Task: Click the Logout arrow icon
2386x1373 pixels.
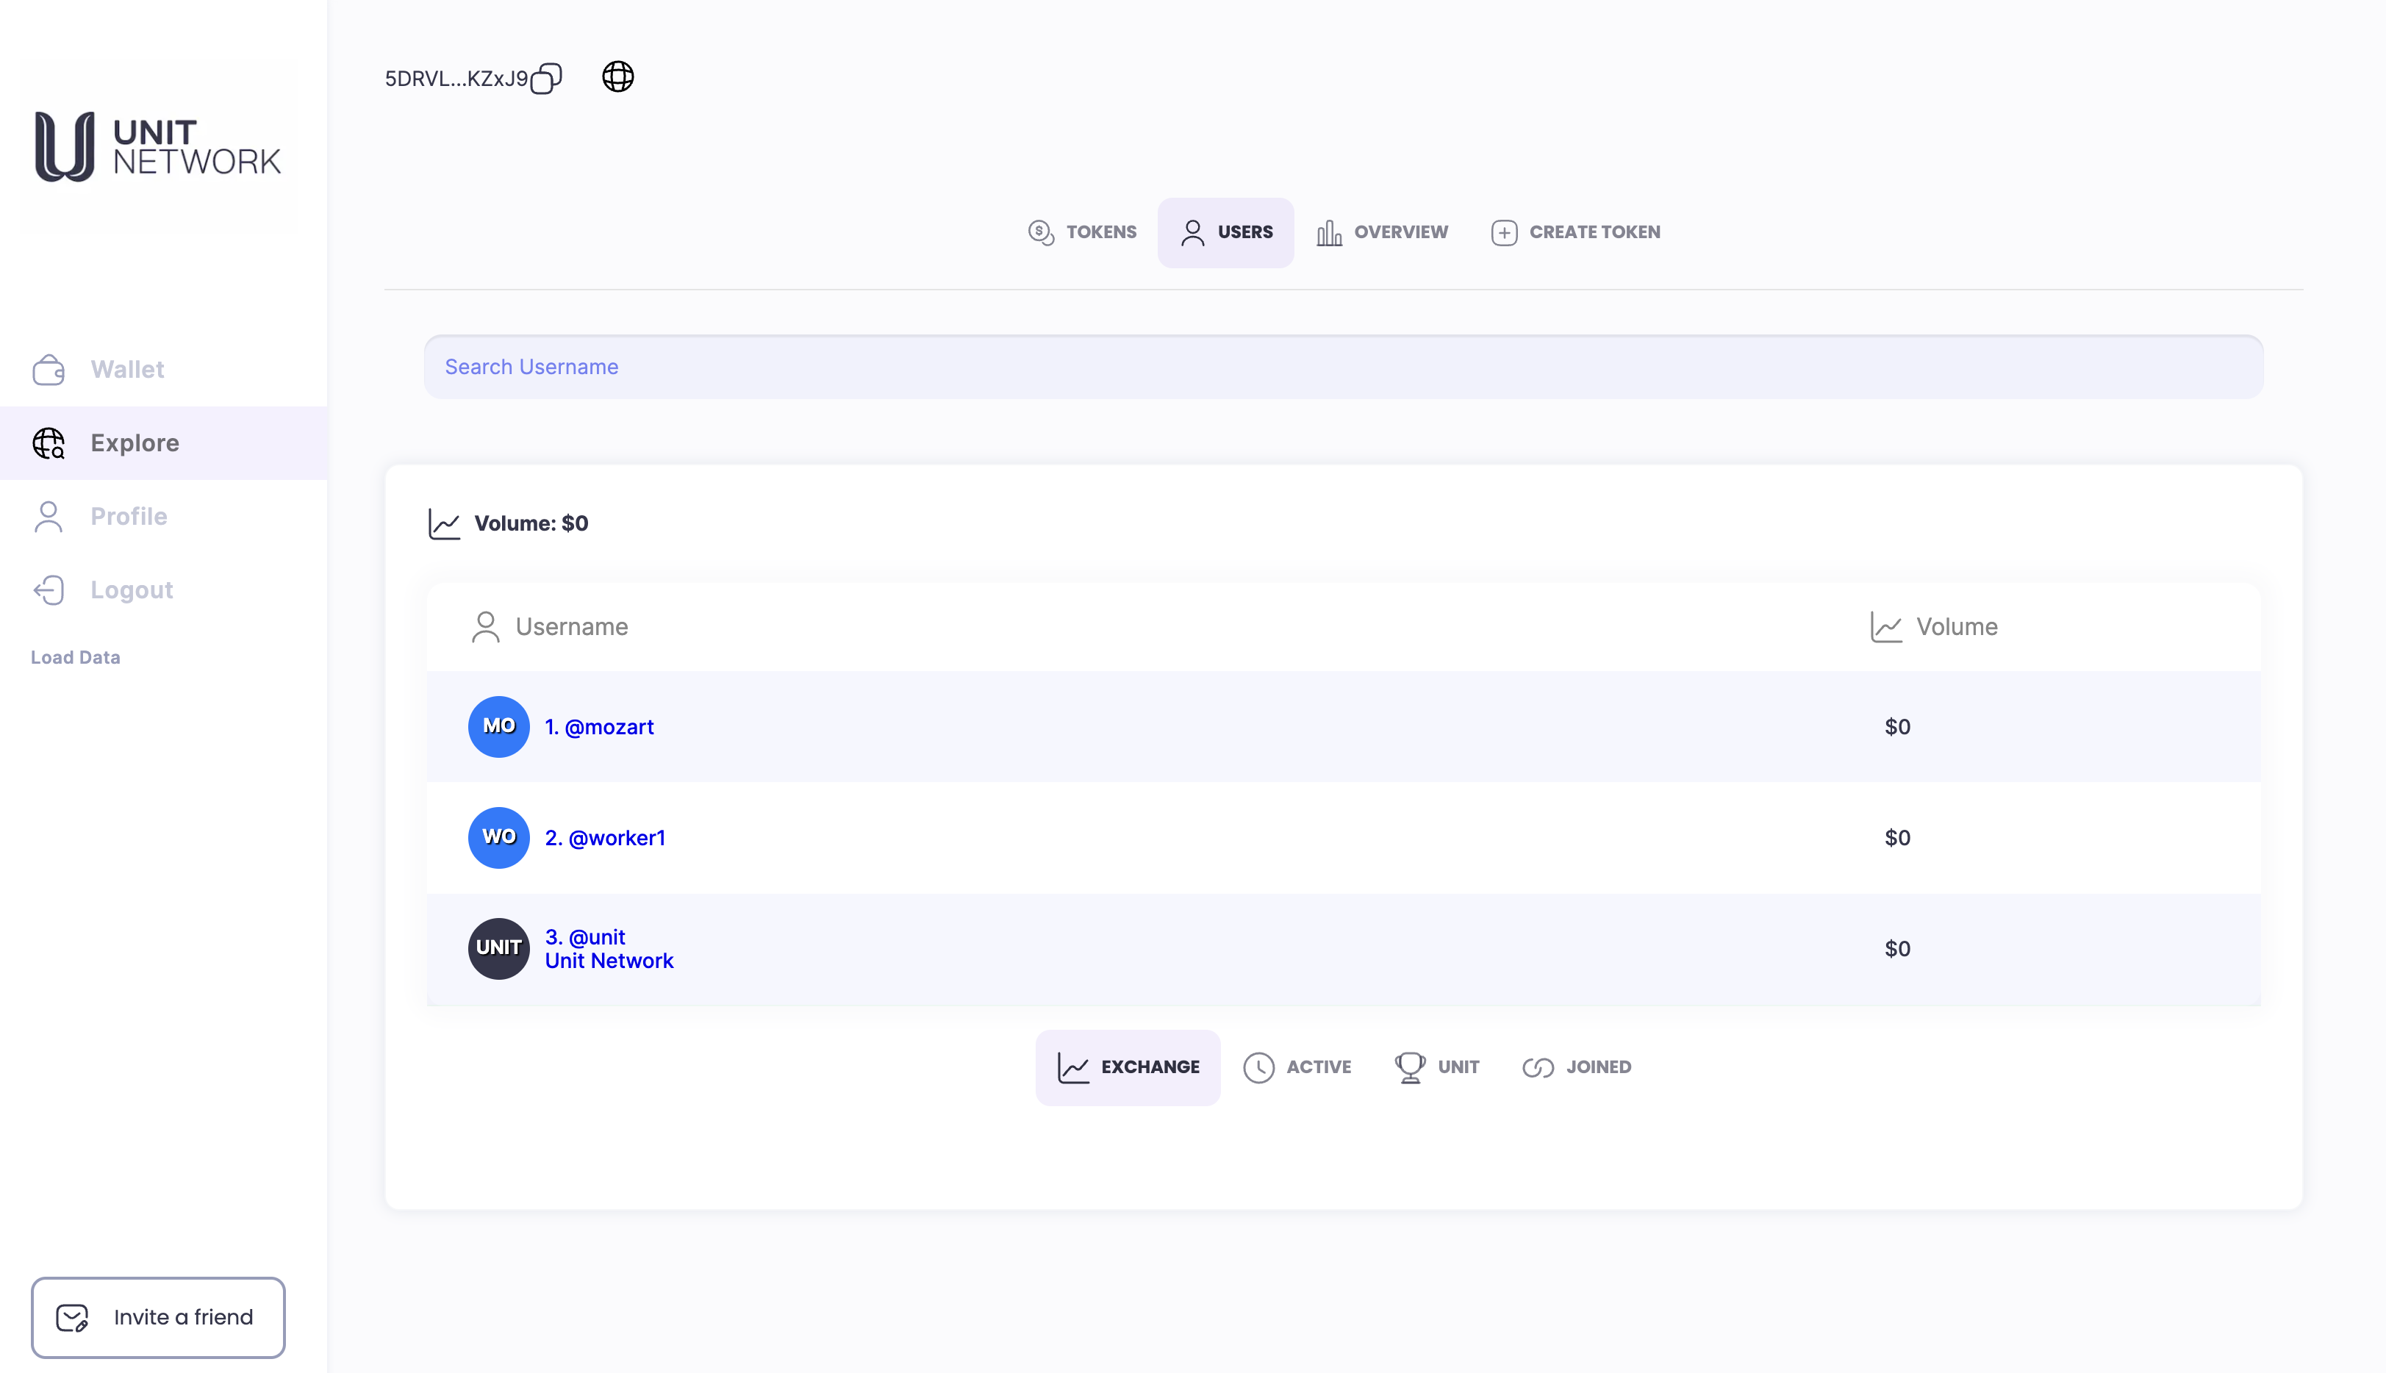Action: (x=48, y=590)
